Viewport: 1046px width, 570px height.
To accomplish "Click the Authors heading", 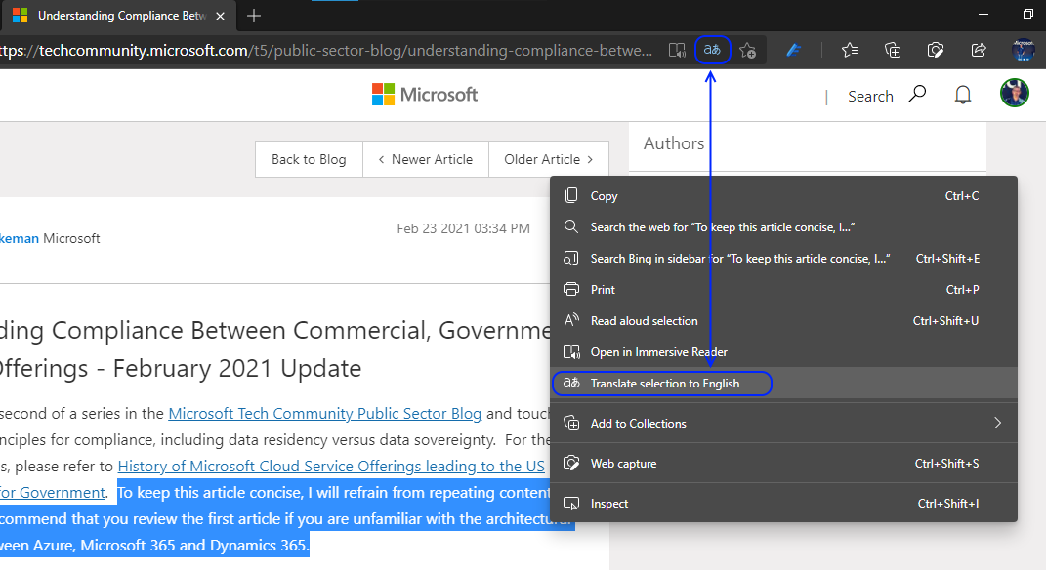I will tap(674, 143).
